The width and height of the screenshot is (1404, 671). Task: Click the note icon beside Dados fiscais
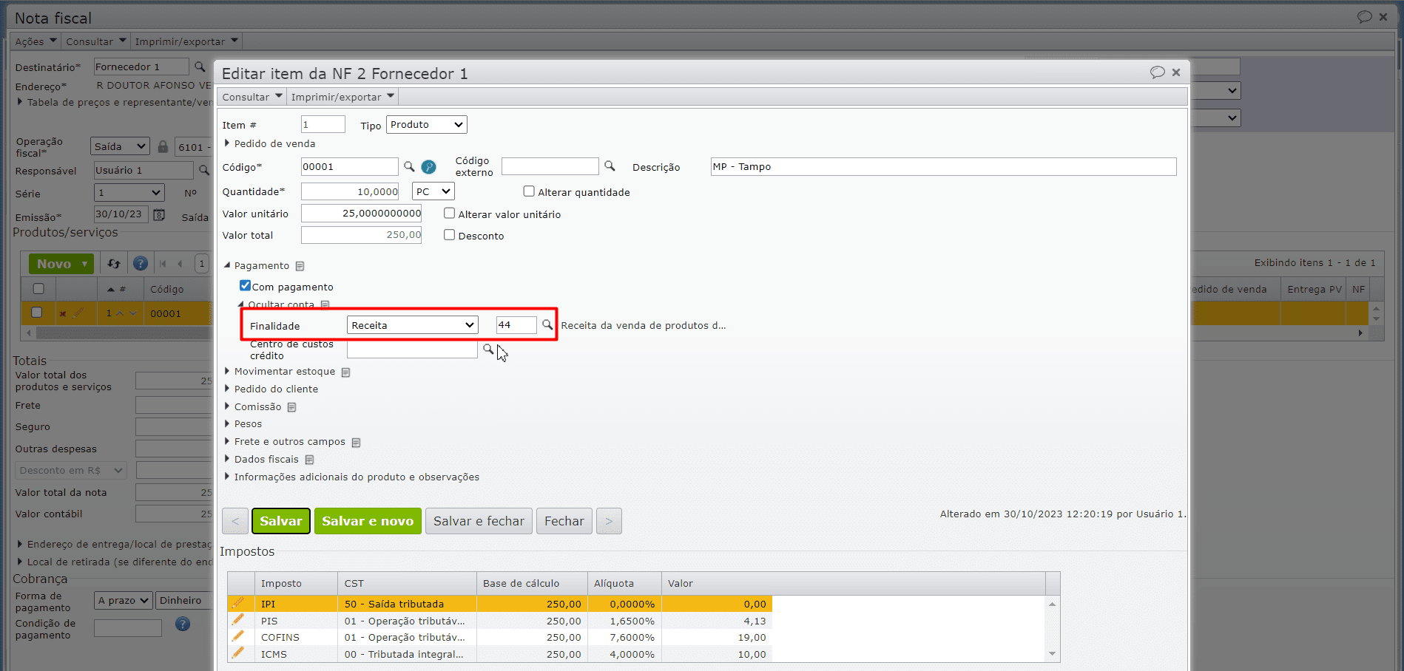[309, 460]
